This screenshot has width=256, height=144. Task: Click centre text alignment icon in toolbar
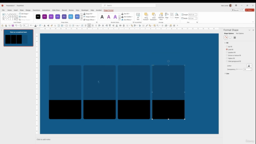tap(89, 26)
